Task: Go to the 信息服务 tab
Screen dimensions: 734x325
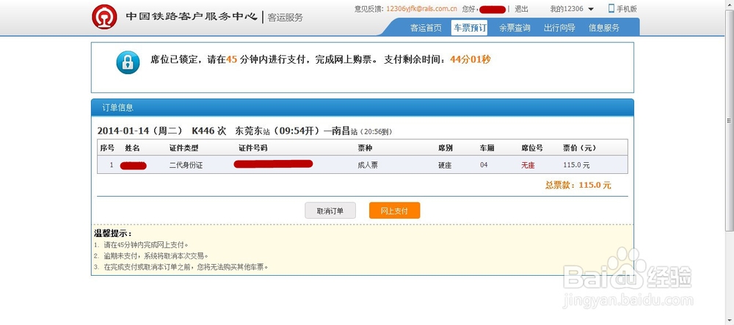Action: pos(604,28)
